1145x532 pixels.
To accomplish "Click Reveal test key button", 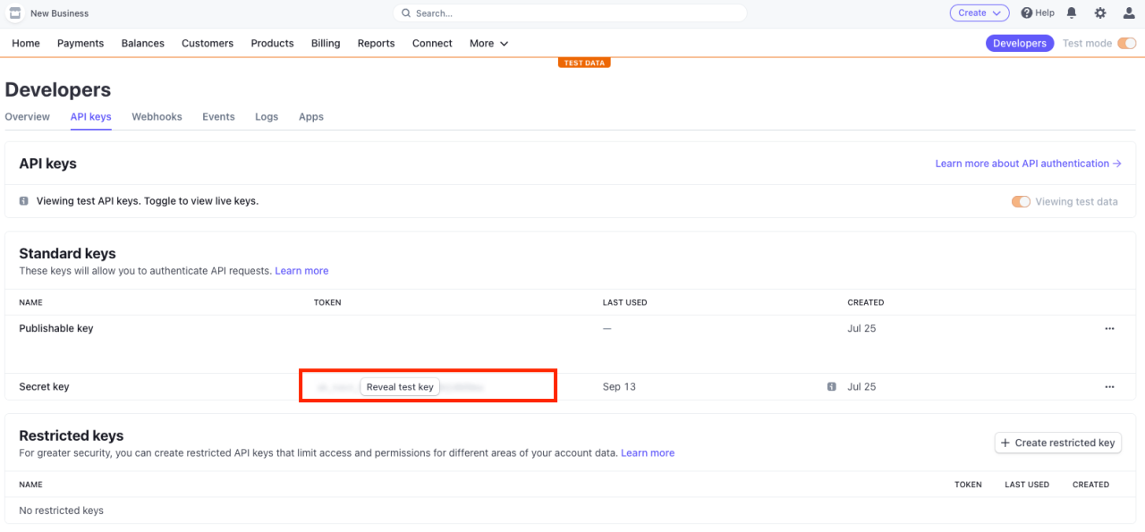I will tap(400, 387).
